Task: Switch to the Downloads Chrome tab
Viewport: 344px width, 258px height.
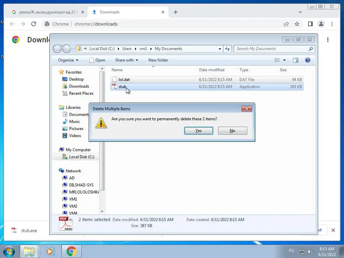Action: pyautogui.click(x=128, y=12)
